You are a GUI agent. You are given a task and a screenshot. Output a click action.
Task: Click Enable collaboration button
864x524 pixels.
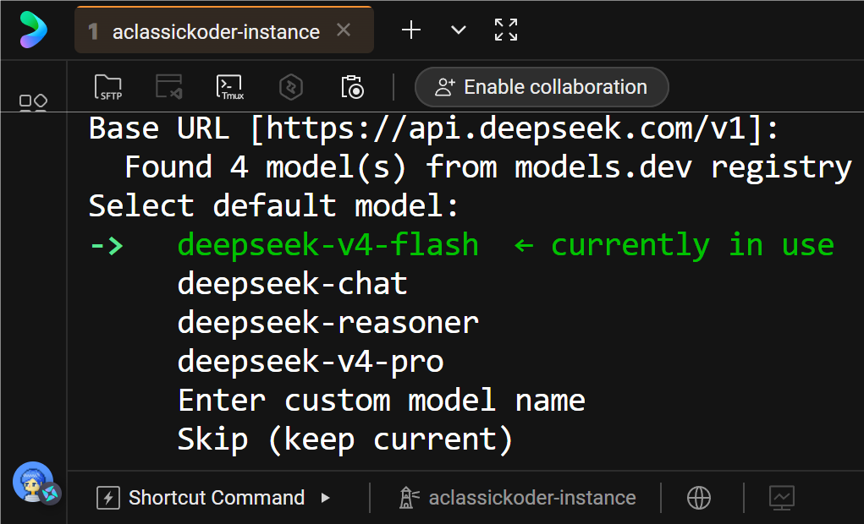pos(542,87)
